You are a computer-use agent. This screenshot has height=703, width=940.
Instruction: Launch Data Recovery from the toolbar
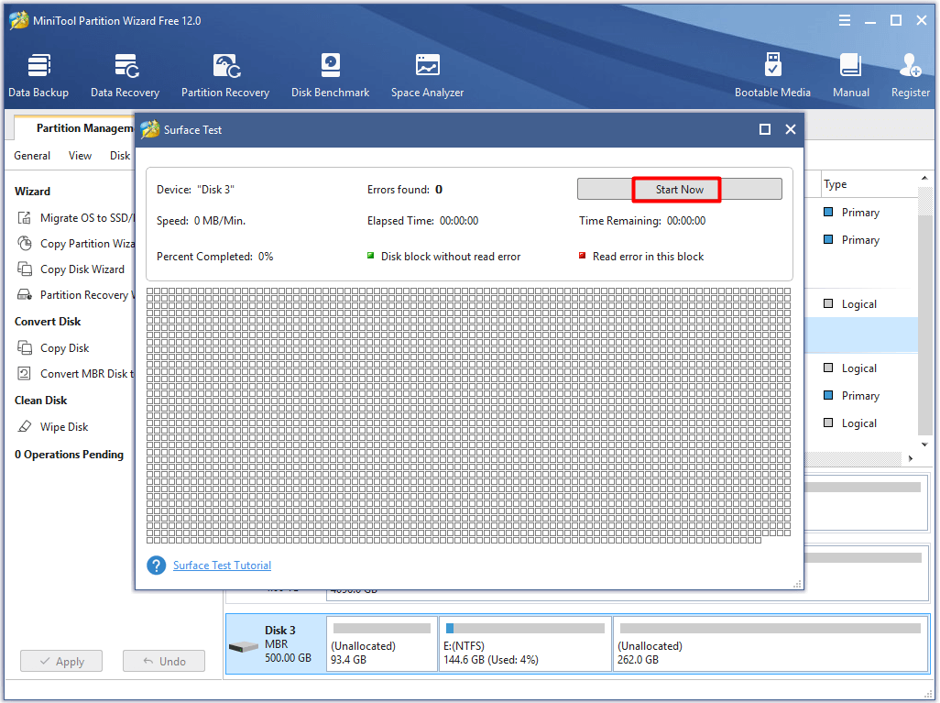125,73
